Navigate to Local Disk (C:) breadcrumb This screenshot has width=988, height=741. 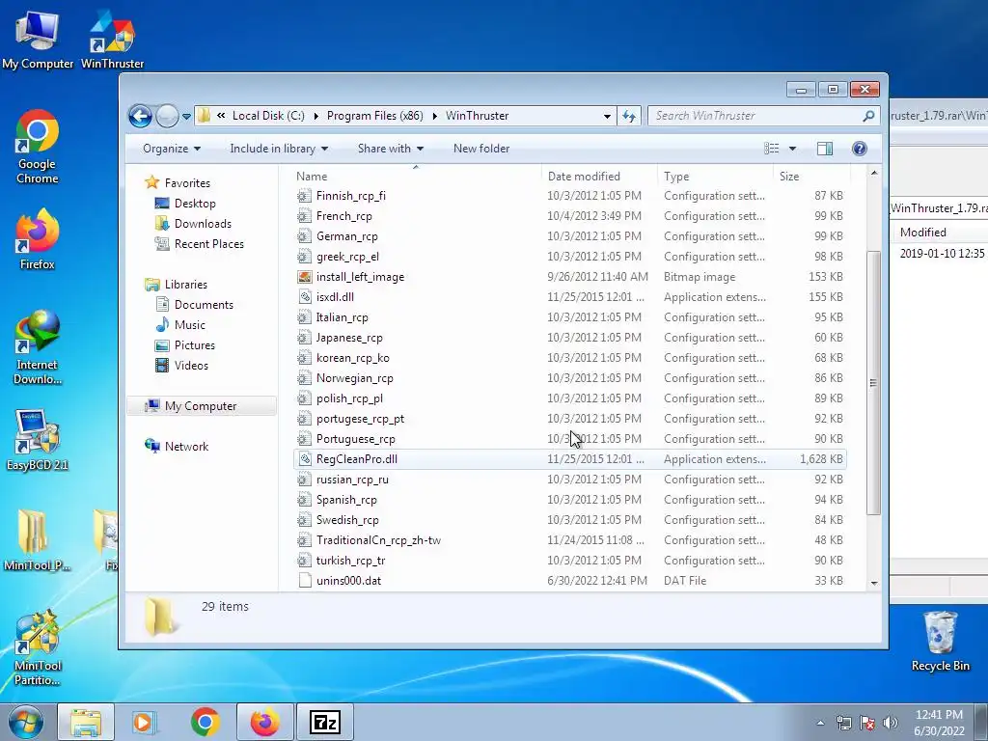coord(268,116)
